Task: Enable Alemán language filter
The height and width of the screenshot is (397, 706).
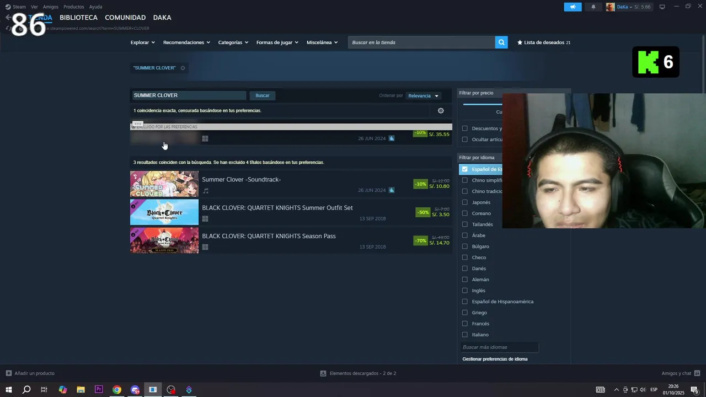Action: [x=465, y=280]
